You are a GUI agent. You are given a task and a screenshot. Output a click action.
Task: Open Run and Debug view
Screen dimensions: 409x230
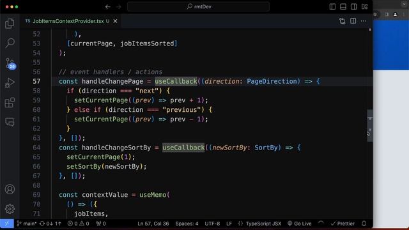10,83
